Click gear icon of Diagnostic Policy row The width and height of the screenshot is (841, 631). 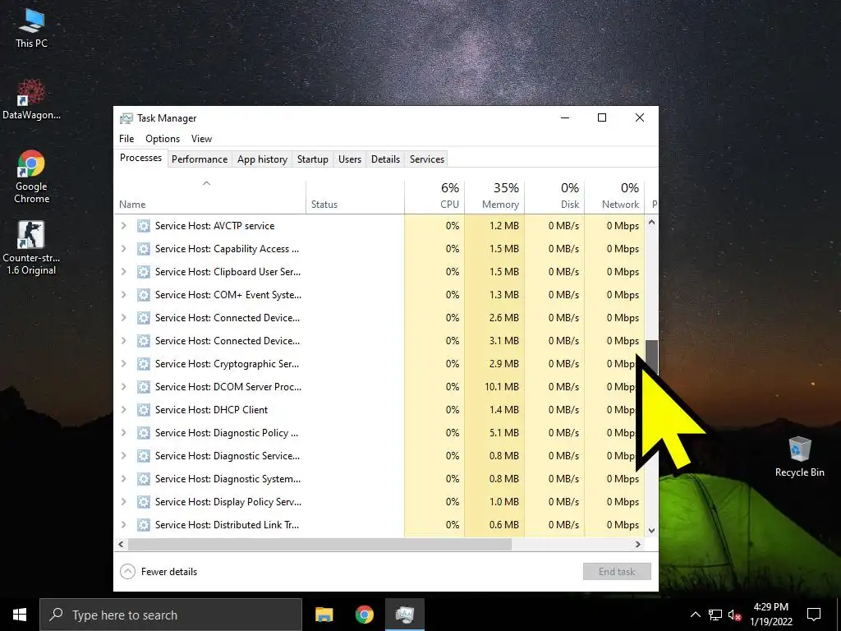pyautogui.click(x=143, y=433)
